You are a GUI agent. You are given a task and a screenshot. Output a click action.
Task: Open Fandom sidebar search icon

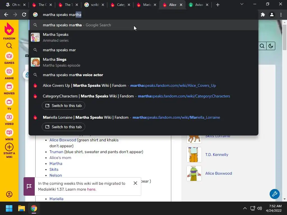9,46
